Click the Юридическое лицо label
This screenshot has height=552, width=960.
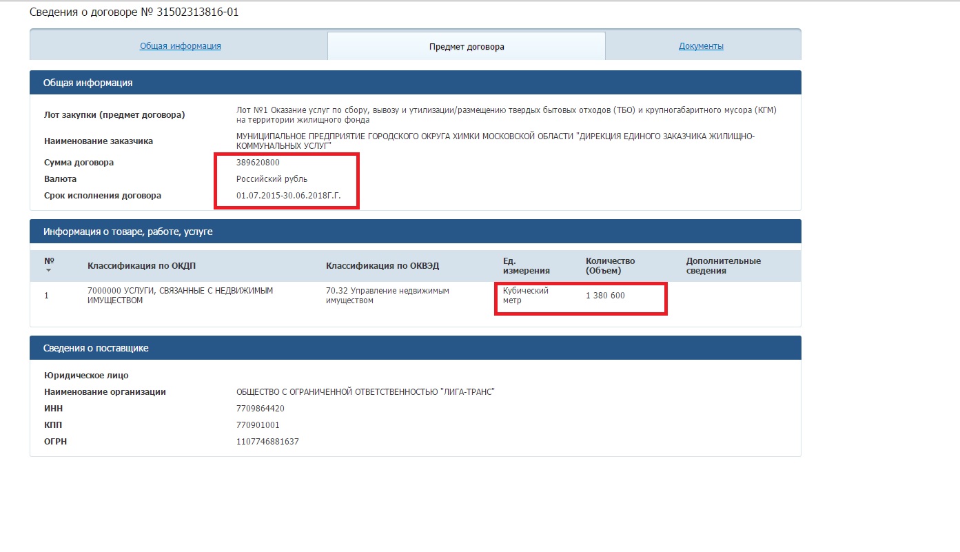point(86,376)
